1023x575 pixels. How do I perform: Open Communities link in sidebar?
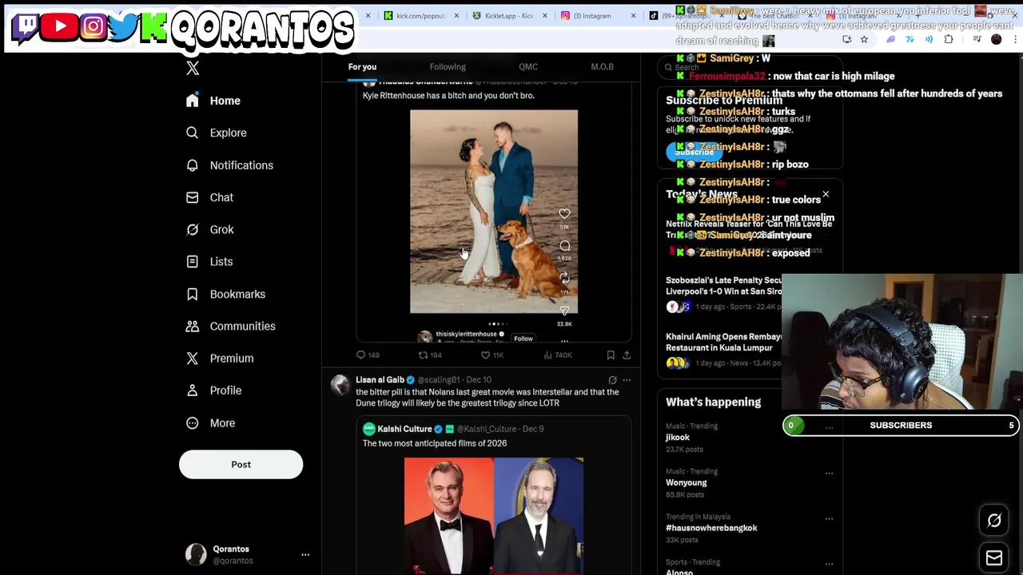242,326
